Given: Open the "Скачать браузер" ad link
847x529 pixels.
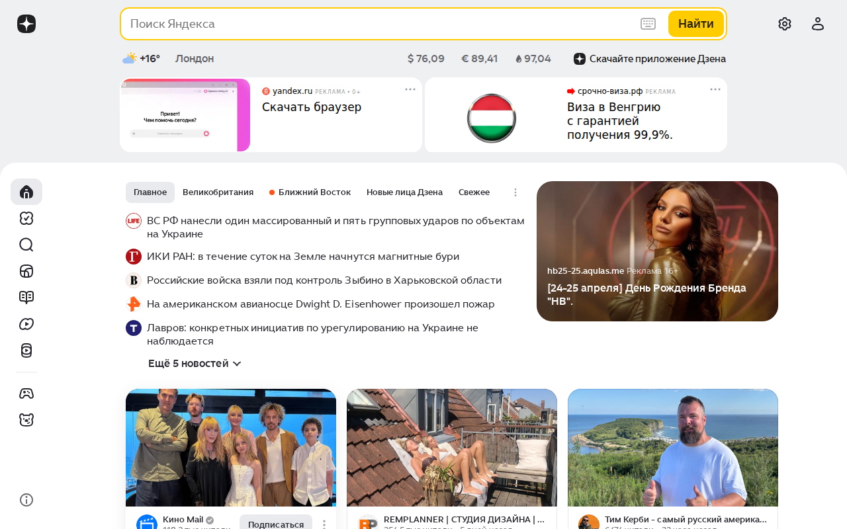Looking at the screenshot, I should pos(312,106).
